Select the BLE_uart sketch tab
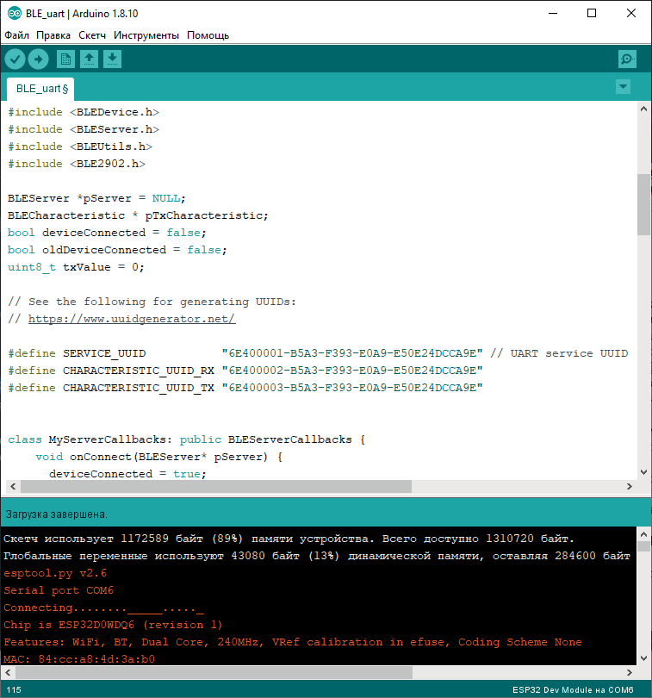652x698 pixels. (x=41, y=88)
